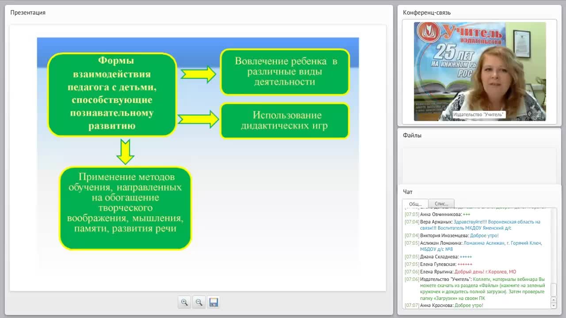
Task: Click the publisher's message about webinar materials
Action: (x=477, y=288)
